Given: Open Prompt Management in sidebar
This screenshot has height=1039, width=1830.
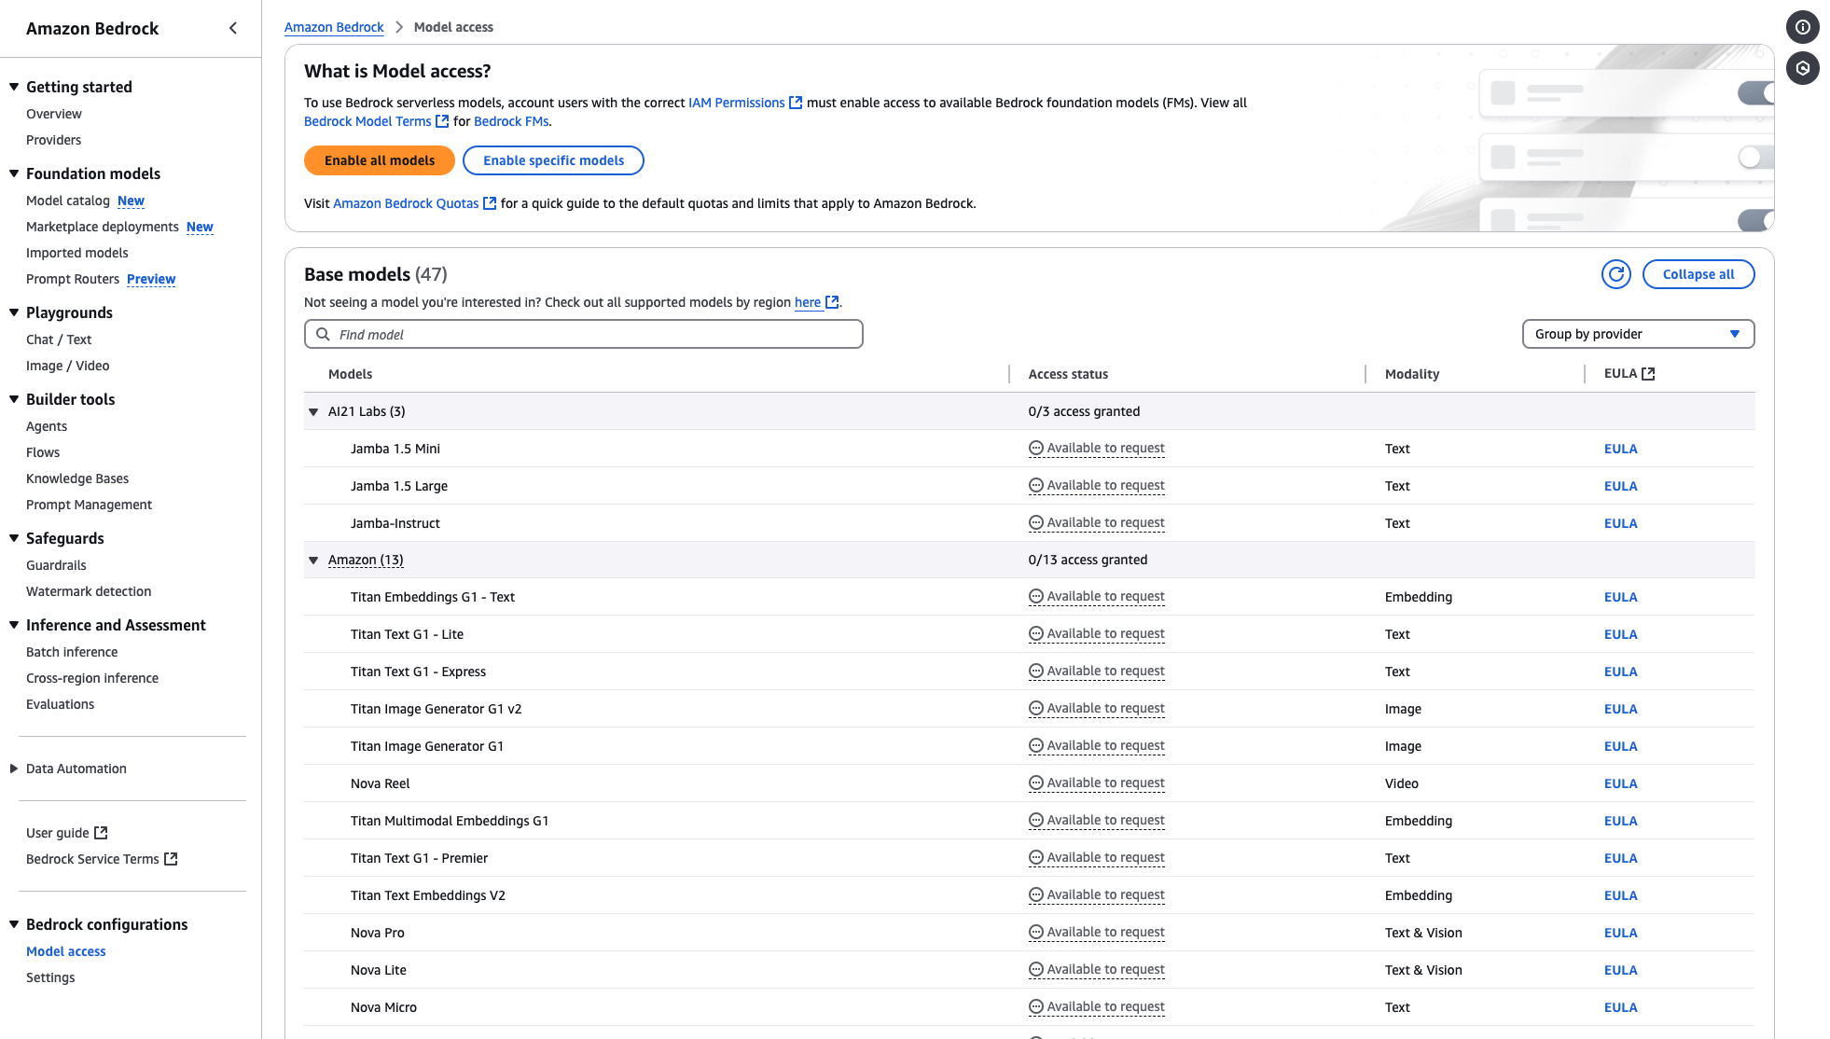Looking at the screenshot, I should (89, 505).
